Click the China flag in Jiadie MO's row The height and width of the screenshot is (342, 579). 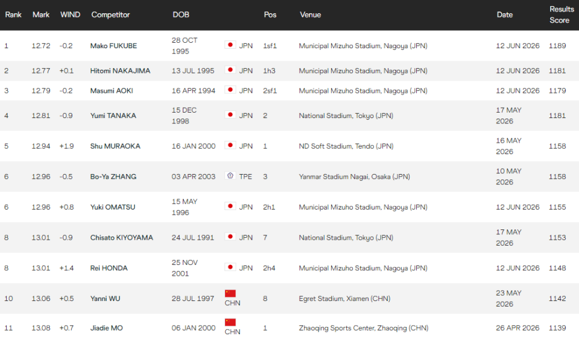[230, 323]
